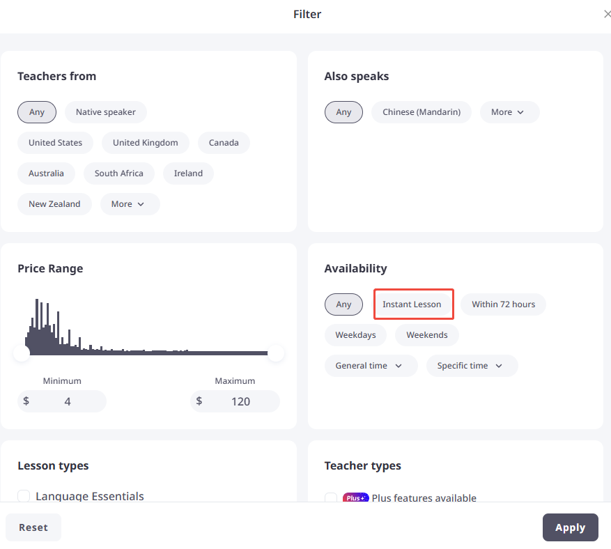Screen dimensions: 611x549
Task: Filter by Weekends availability
Action: click(x=426, y=335)
